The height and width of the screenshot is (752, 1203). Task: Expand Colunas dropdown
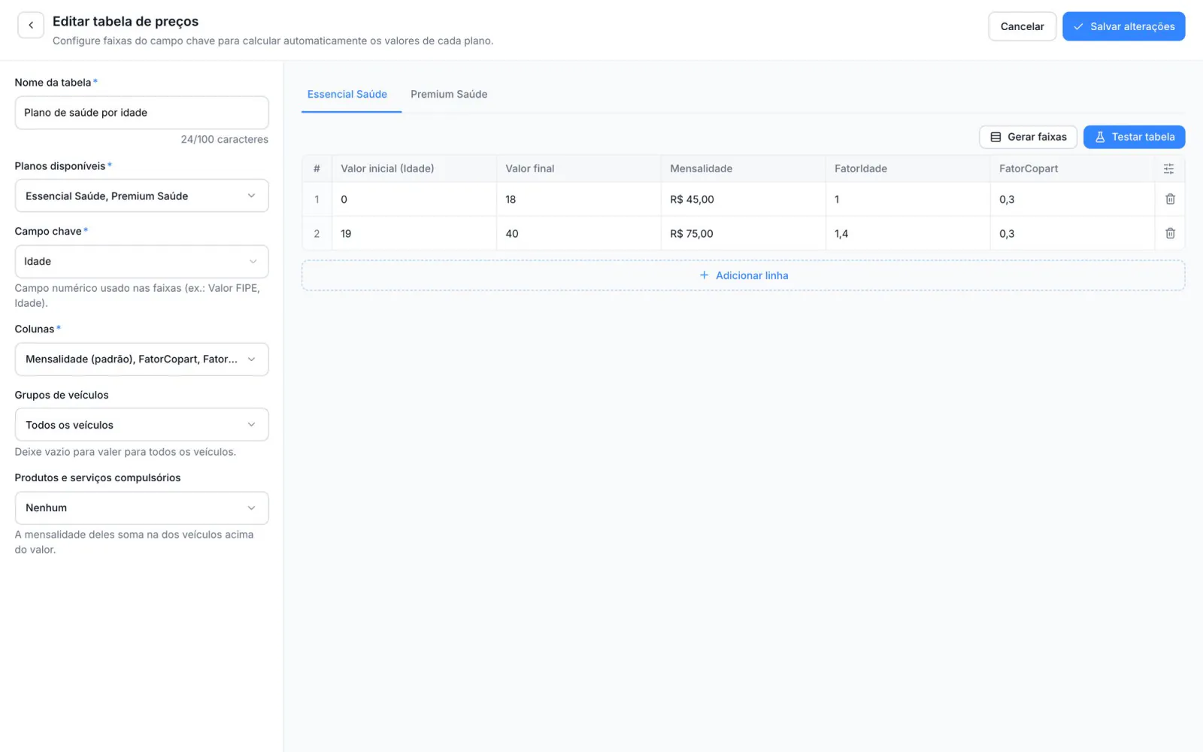click(x=141, y=359)
